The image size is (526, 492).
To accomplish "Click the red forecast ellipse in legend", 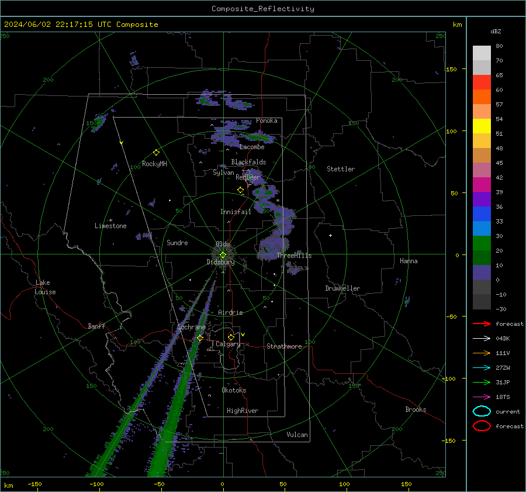I will point(482,426).
